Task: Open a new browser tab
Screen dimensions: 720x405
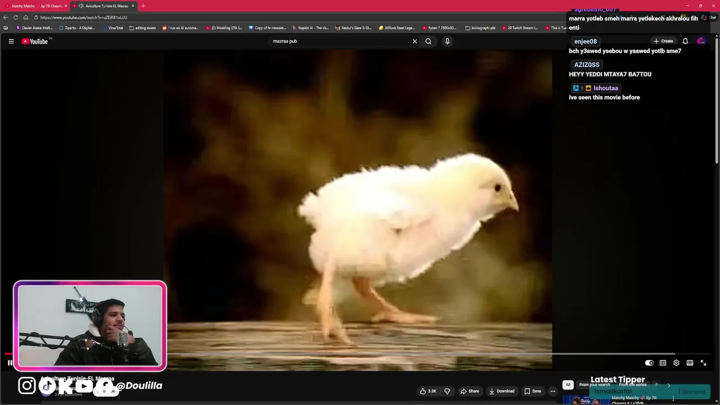Action: (143, 6)
